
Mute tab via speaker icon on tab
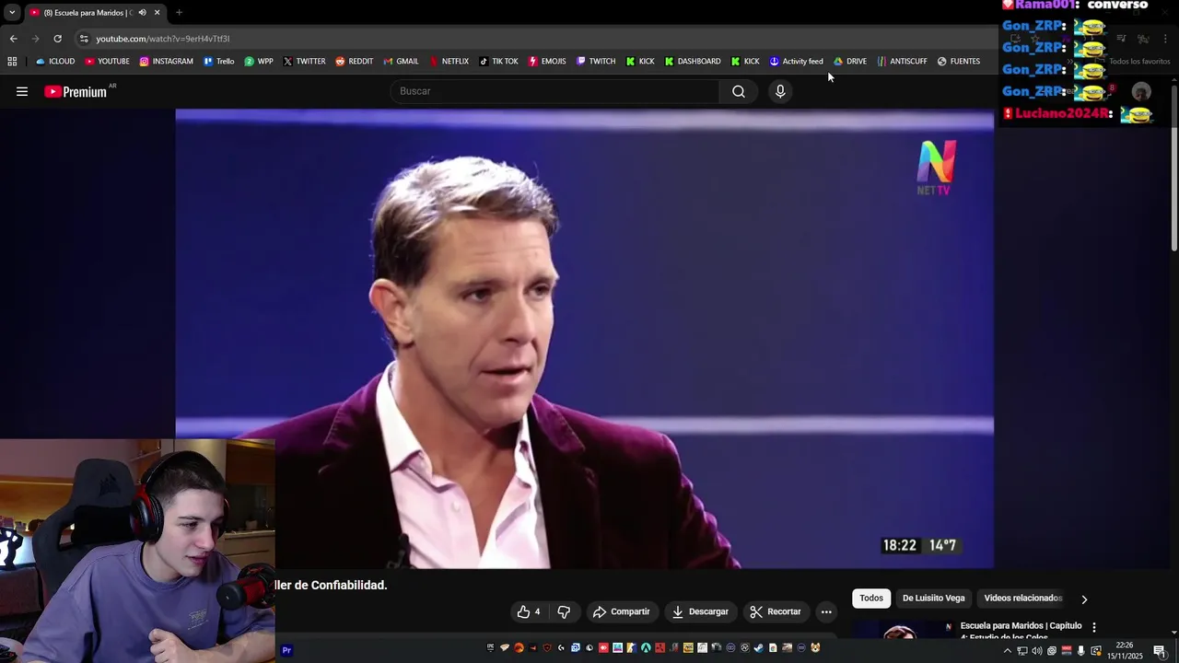click(142, 13)
